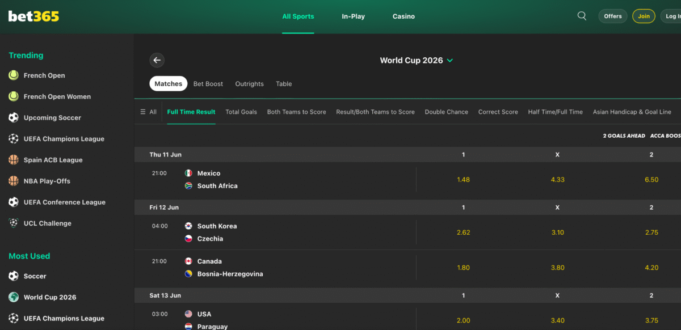Click the Offers button
681x330 pixels.
click(613, 16)
